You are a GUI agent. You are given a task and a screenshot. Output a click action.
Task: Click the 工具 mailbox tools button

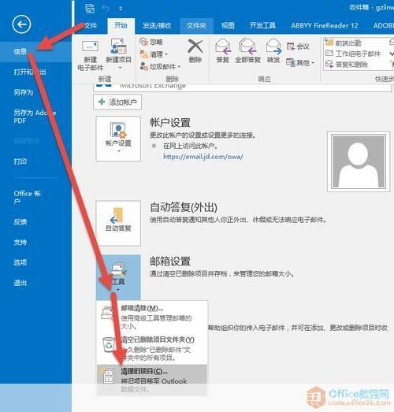point(118,277)
